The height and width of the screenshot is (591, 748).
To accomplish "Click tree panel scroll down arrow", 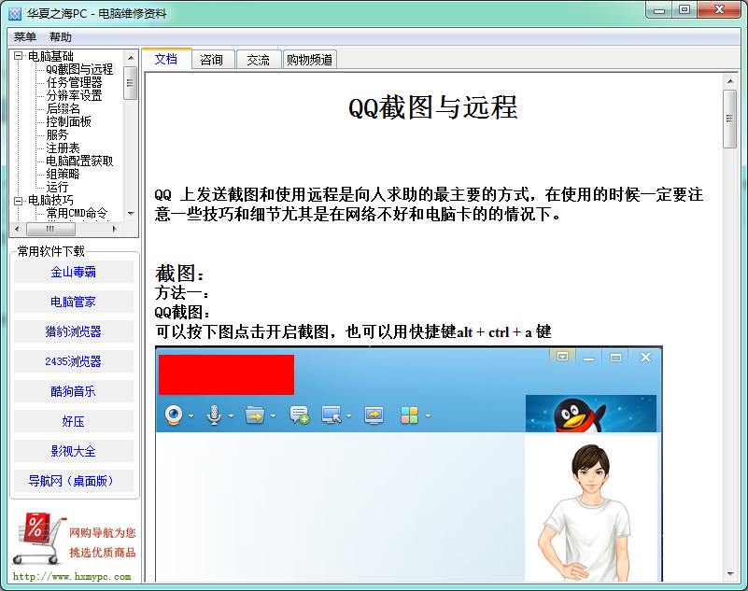I will point(131,213).
